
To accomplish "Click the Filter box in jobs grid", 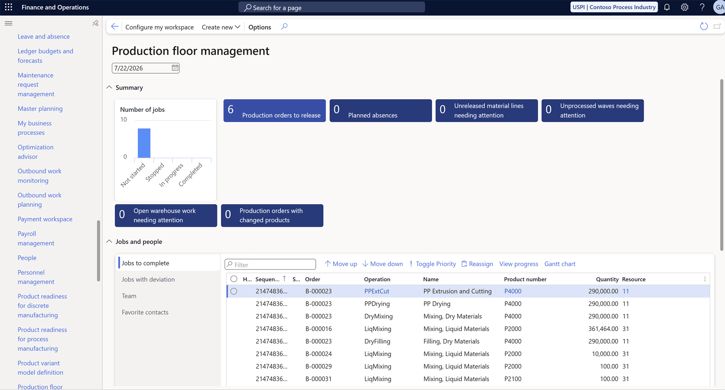I will pos(270,264).
